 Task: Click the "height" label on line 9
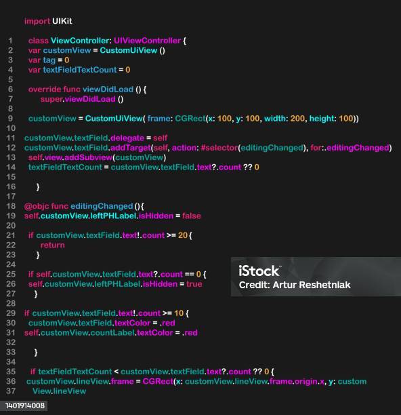(x=322, y=119)
